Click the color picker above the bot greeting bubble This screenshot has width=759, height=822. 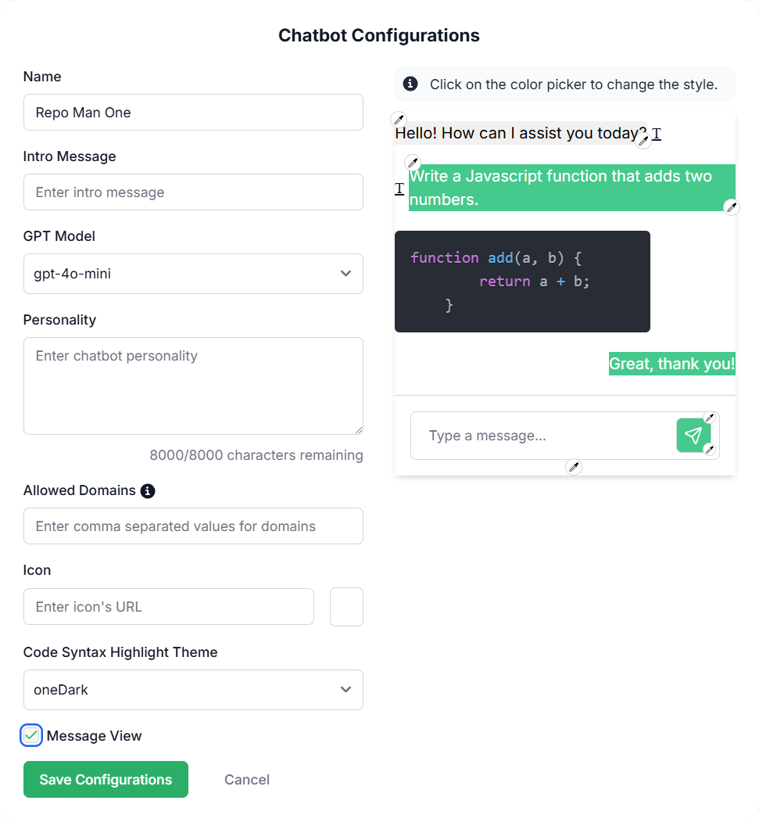399,119
